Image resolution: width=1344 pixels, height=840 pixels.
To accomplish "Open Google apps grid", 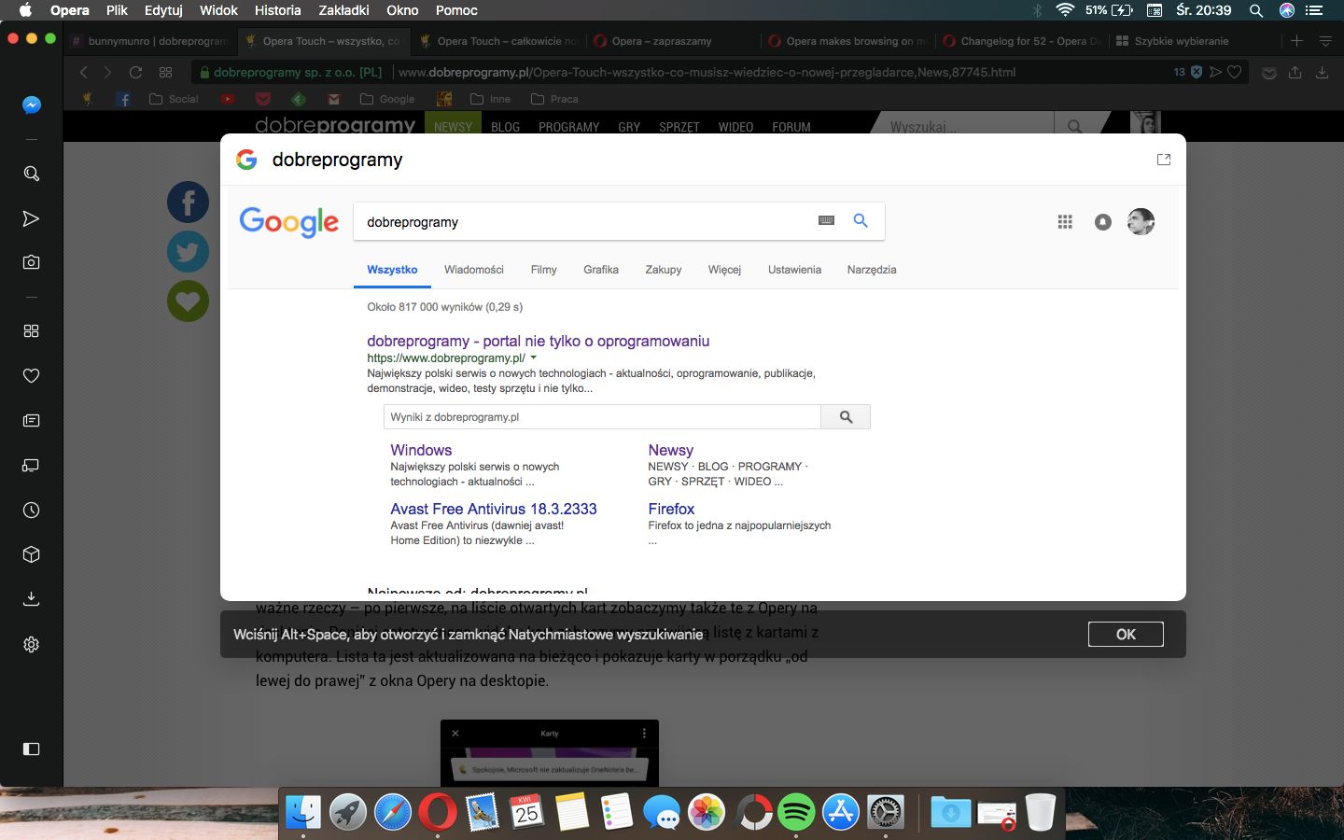I will [x=1065, y=222].
